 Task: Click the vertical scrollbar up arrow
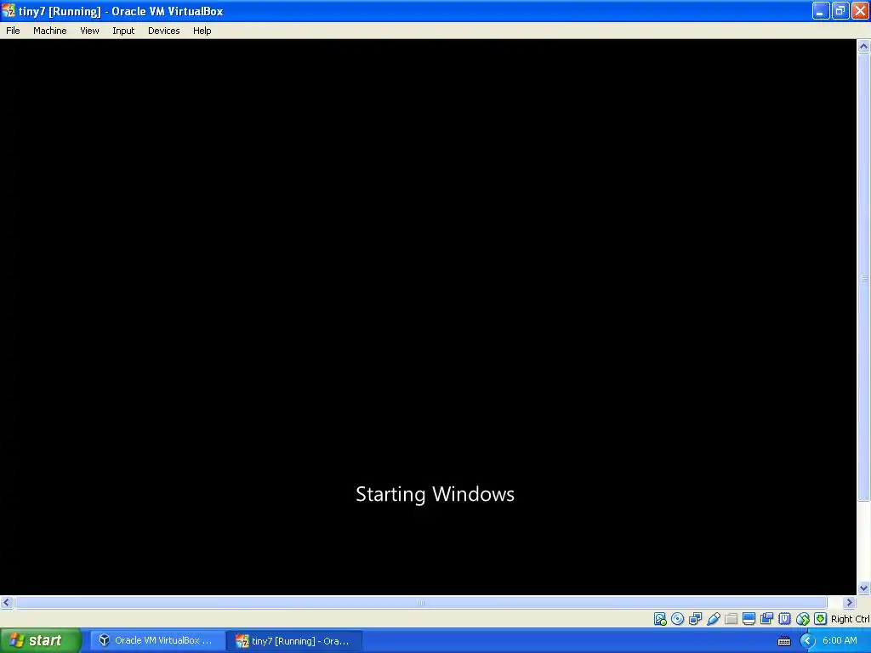coord(863,47)
